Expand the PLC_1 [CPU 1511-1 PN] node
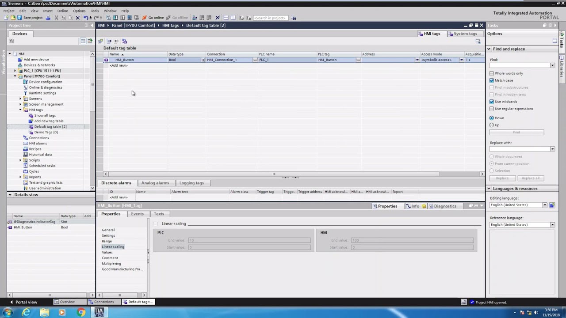The image size is (566, 318). (15, 71)
